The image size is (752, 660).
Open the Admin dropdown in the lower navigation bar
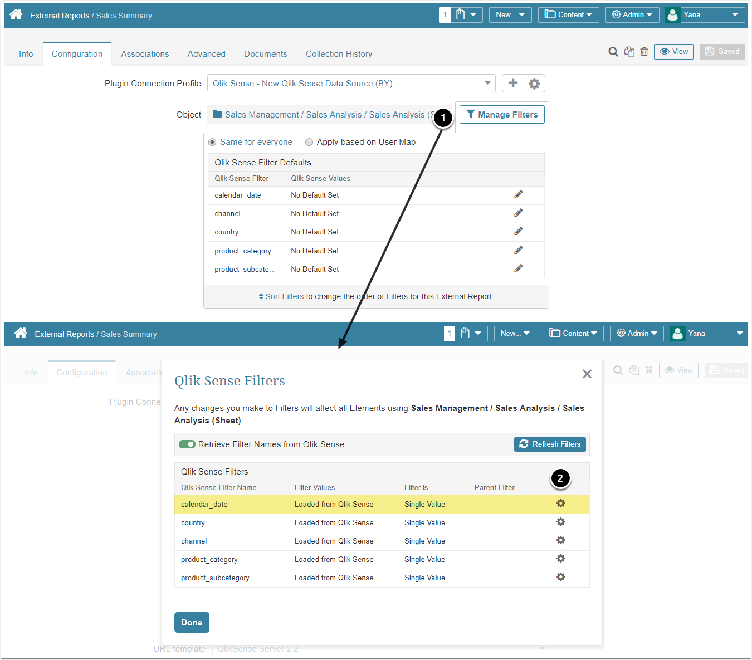point(637,334)
